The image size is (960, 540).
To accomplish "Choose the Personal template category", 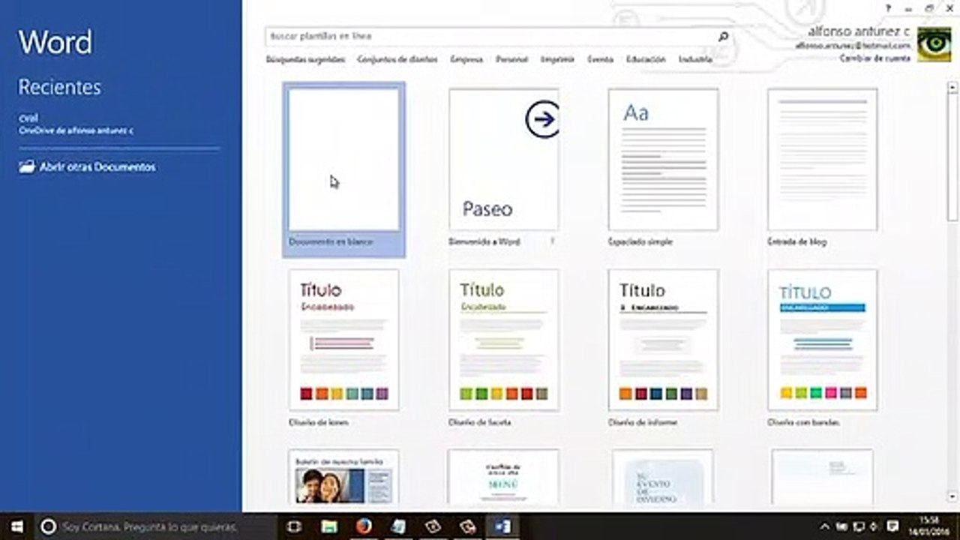I will coord(511,58).
